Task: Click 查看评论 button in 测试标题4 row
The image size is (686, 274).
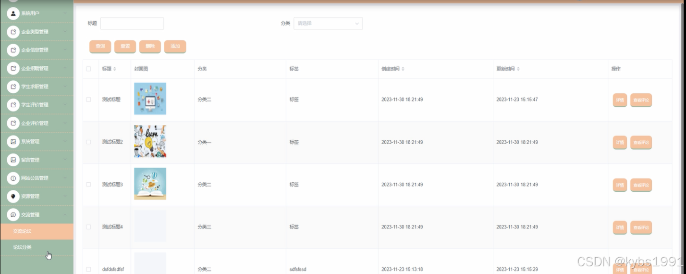Action: [x=641, y=227]
